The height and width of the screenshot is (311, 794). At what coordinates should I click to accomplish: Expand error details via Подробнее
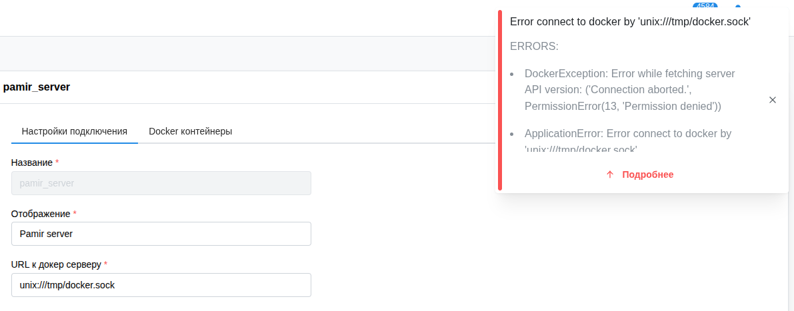pos(647,174)
